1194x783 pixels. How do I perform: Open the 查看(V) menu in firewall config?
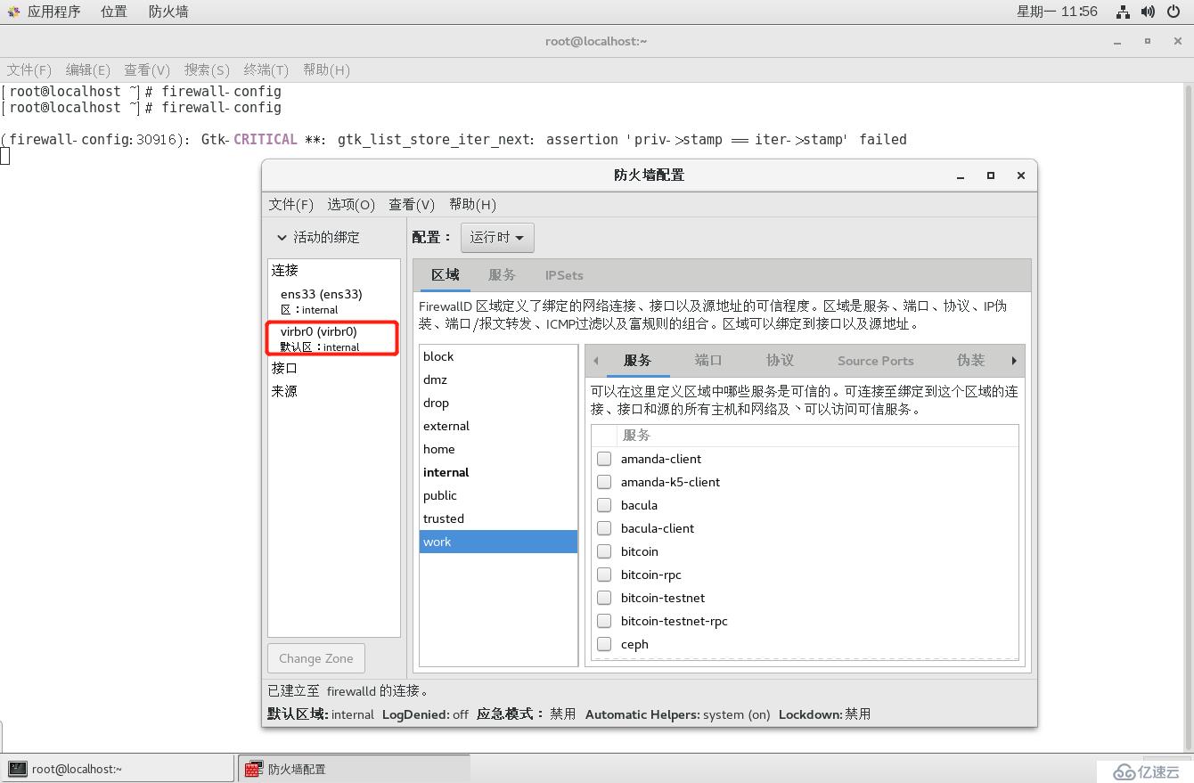tap(412, 205)
